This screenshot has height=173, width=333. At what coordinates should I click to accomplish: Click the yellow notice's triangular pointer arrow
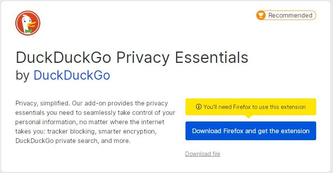click(249, 117)
